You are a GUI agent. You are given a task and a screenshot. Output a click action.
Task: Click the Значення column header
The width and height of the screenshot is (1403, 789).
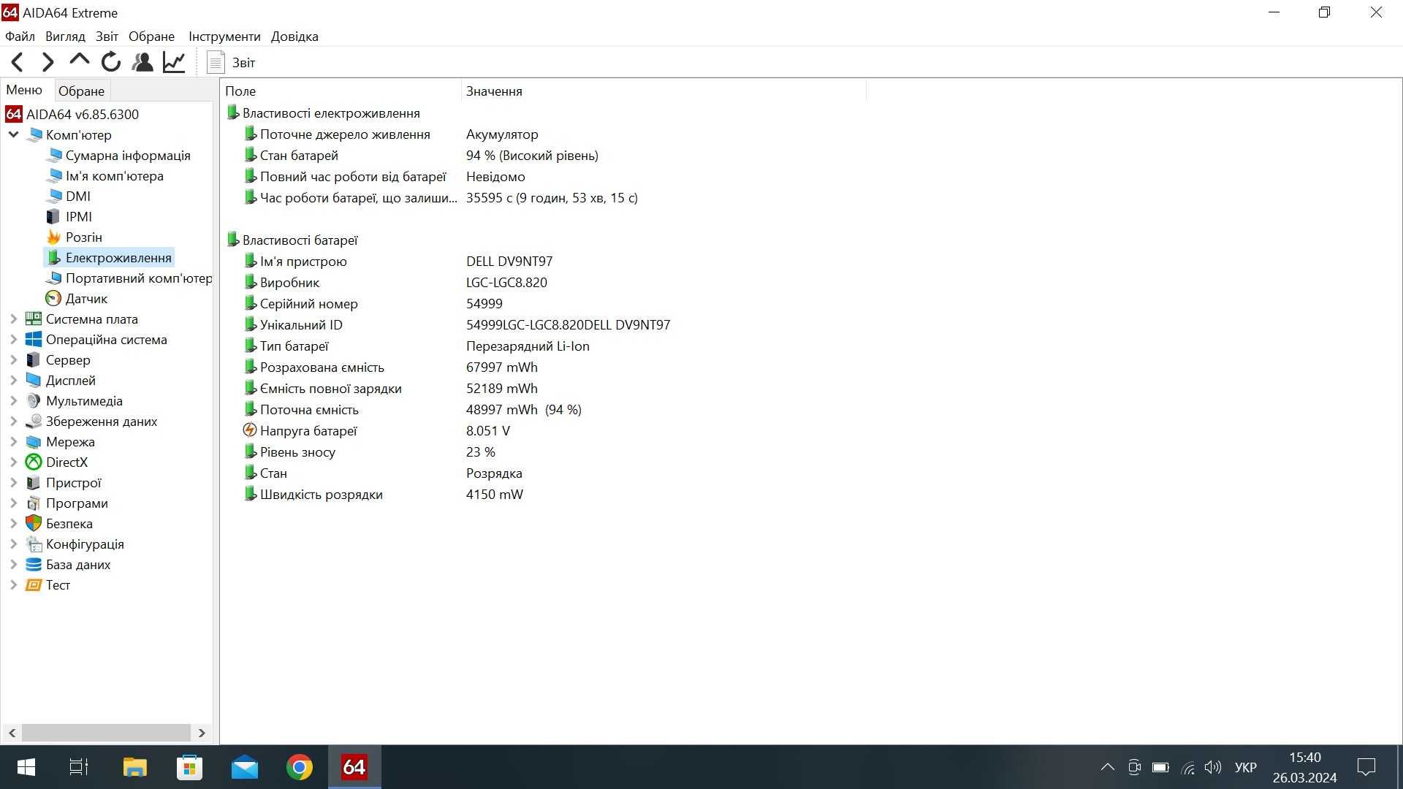click(664, 91)
